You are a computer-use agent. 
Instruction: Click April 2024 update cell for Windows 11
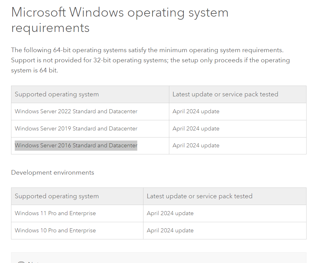[x=170, y=213]
